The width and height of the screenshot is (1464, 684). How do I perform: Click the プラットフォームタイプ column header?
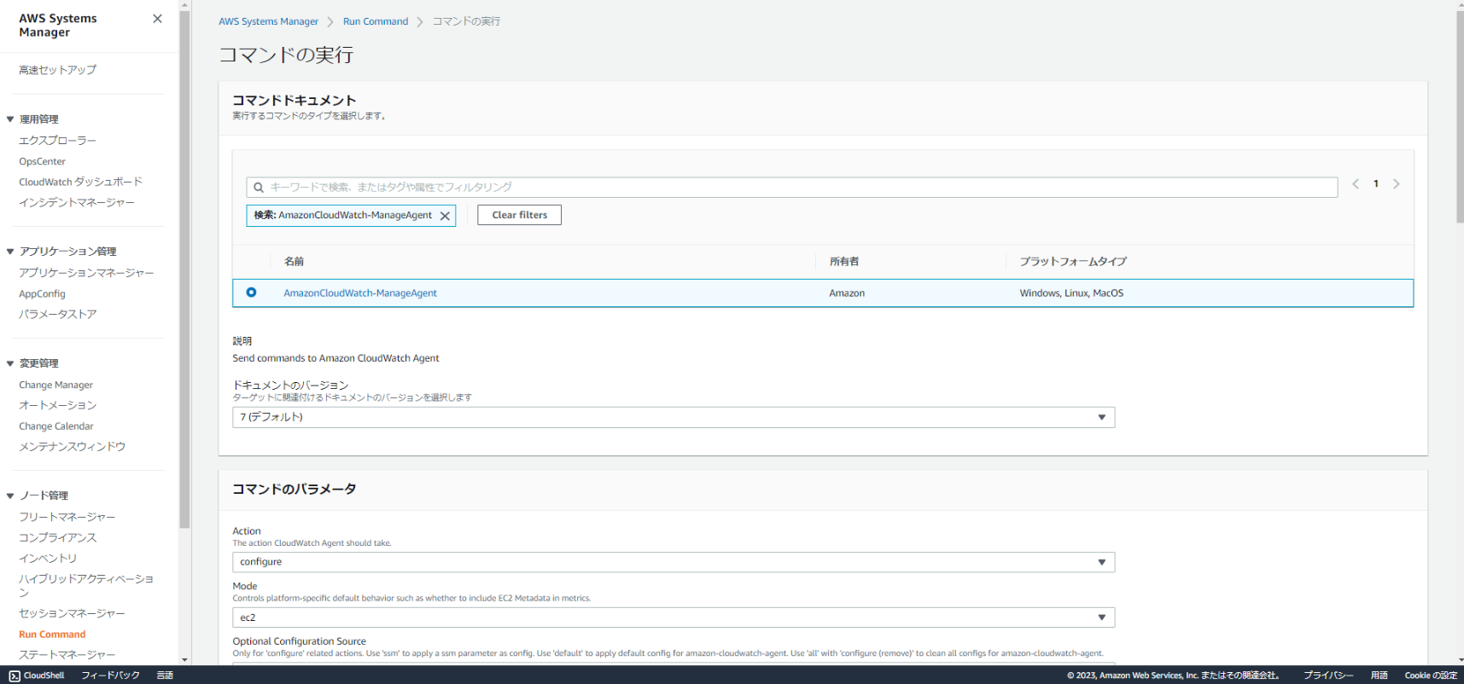pyautogui.click(x=1073, y=262)
